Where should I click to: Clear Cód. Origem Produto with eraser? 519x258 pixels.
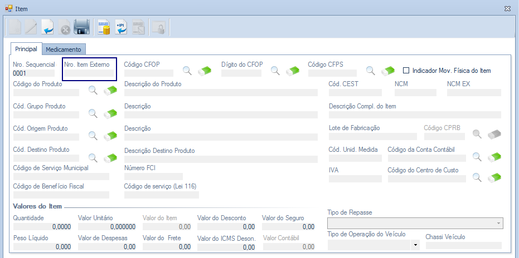coord(110,136)
